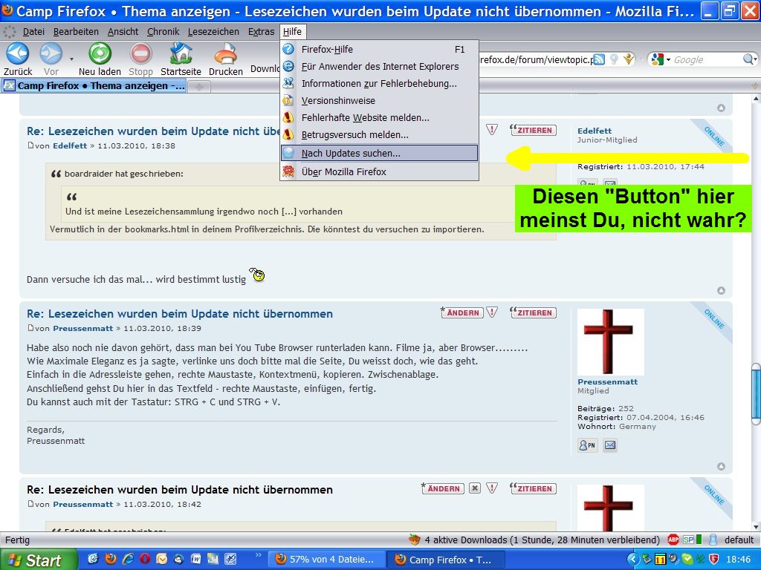Click the Adblock Plus icon in status bar
Screen dimensions: 761x570
click(x=673, y=540)
